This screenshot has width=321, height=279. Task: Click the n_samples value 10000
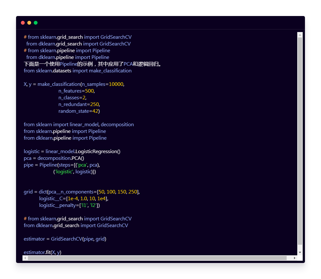point(116,84)
